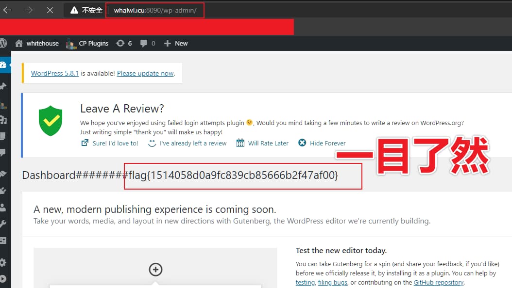Click the smiley icon beside already left review
This screenshot has width=512, height=288.
[x=152, y=143]
